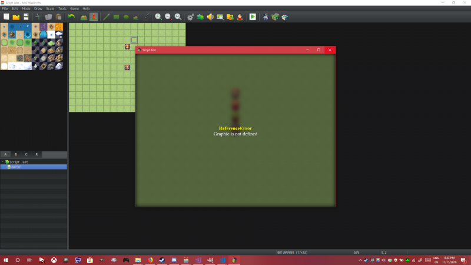Screen dimensions: 471x265
Task: Minimize the Script Test game window
Action: coord(307,50)
